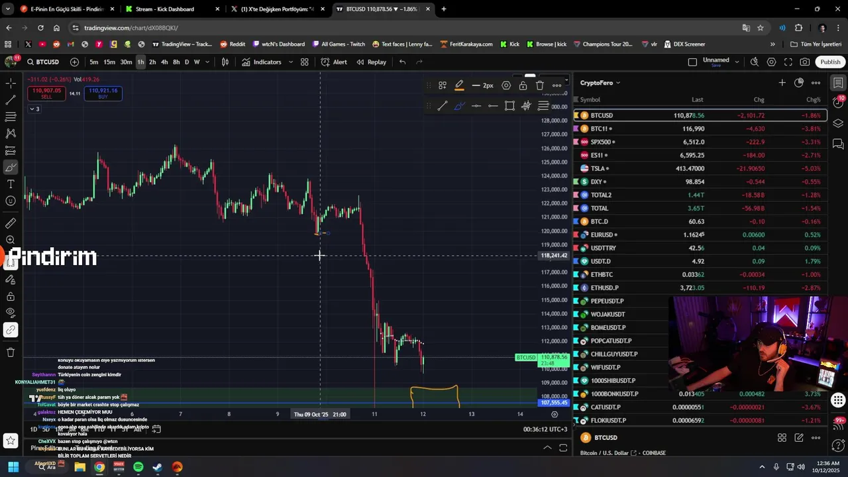Toggle hide all drawings eye icon
The height and width of the screenshot is (477, 848).
[x=11, y=313]
